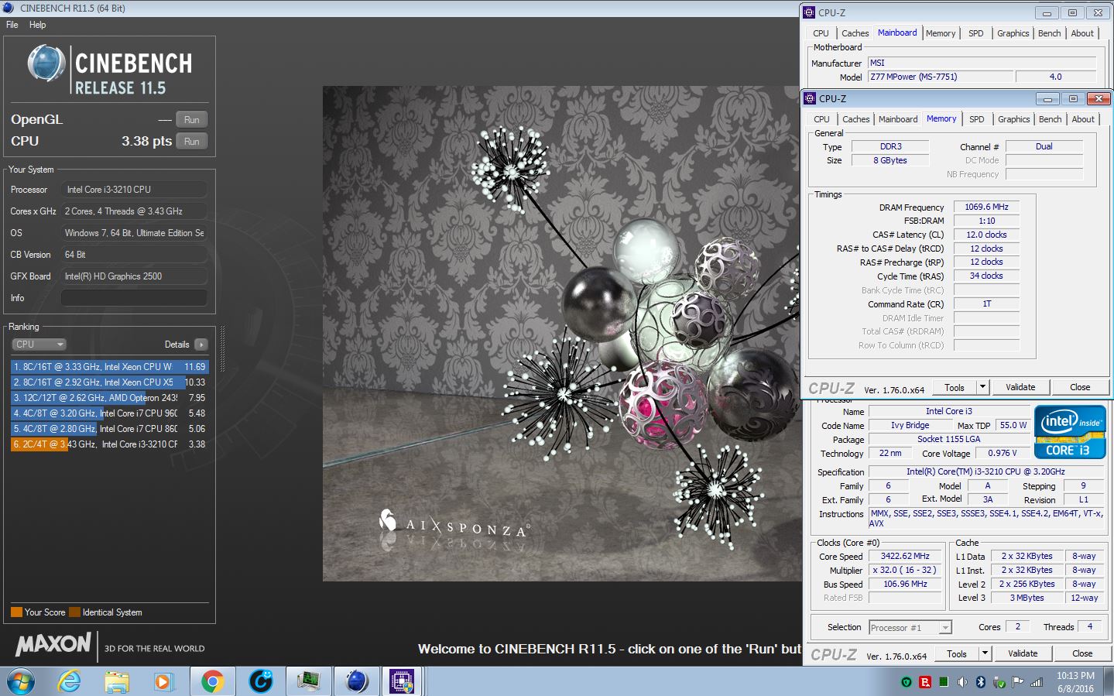This screenshot has width=1114, height=696.
Task: Click DRAM Frequency value 1069.6 MHz
Action: (x=986, y=207)
